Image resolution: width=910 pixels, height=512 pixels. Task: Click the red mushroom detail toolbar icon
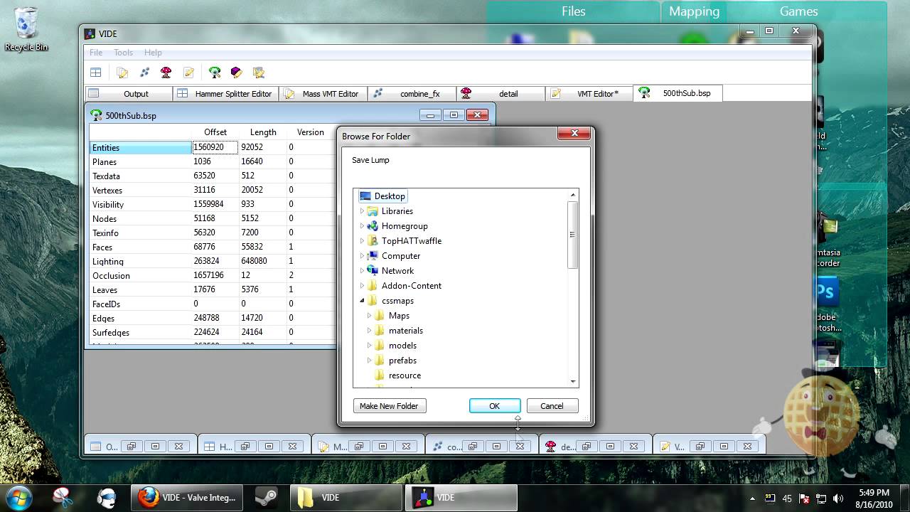click(166, 73)
